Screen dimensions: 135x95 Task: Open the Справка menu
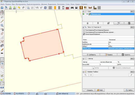[84, 4]
